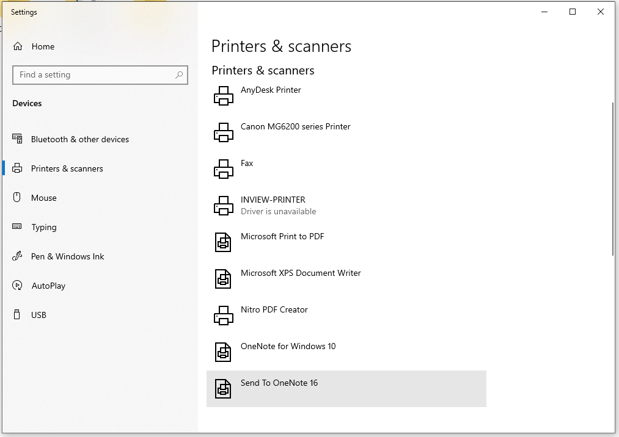The width and height of the screenshot is (619, 437).
Task: Click the Microsoft Print to PDF icon
Action: pyautogui.click(x=223, y=242)
